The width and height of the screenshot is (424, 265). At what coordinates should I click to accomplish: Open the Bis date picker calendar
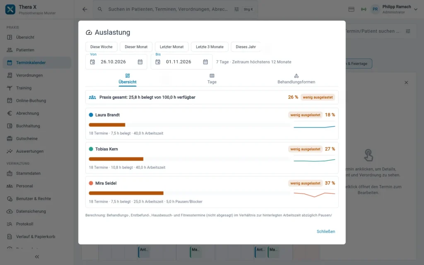205,62
